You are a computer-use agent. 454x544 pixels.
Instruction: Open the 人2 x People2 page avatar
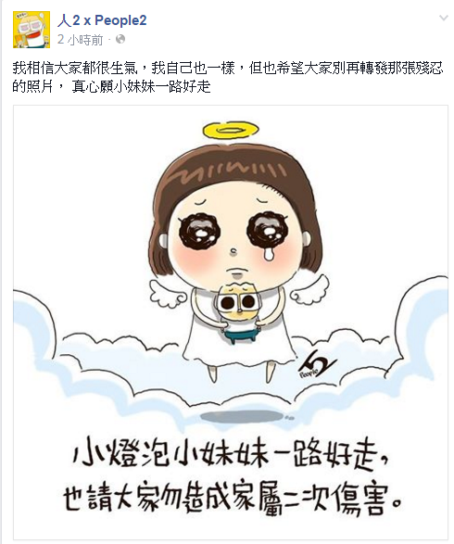point(32,30)
